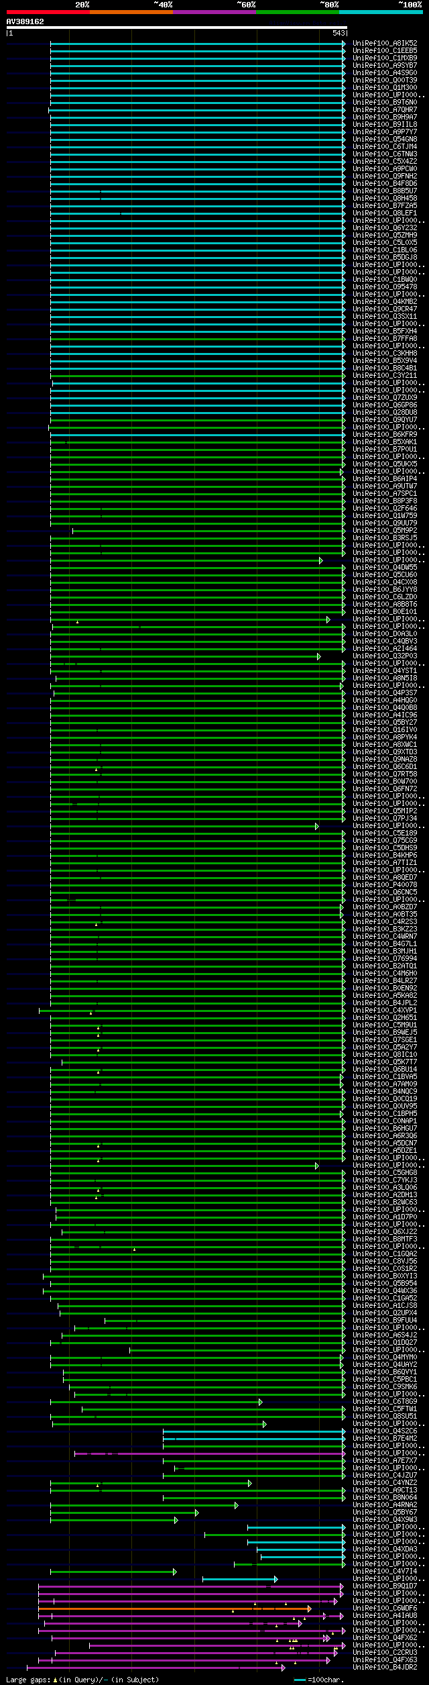Viewport: 429px width, 1685px height.
Task: Open hit UniRef100_C1MXB9
Action: coord(385,58)
